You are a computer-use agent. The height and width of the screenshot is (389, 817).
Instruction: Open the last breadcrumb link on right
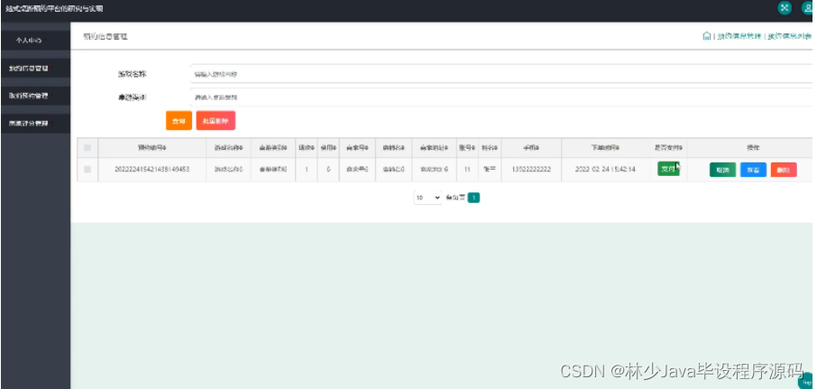pos(789,36)
